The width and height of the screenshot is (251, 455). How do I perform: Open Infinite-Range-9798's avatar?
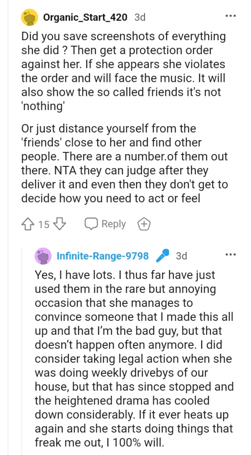pyautogui.click(x=43, y=256)
